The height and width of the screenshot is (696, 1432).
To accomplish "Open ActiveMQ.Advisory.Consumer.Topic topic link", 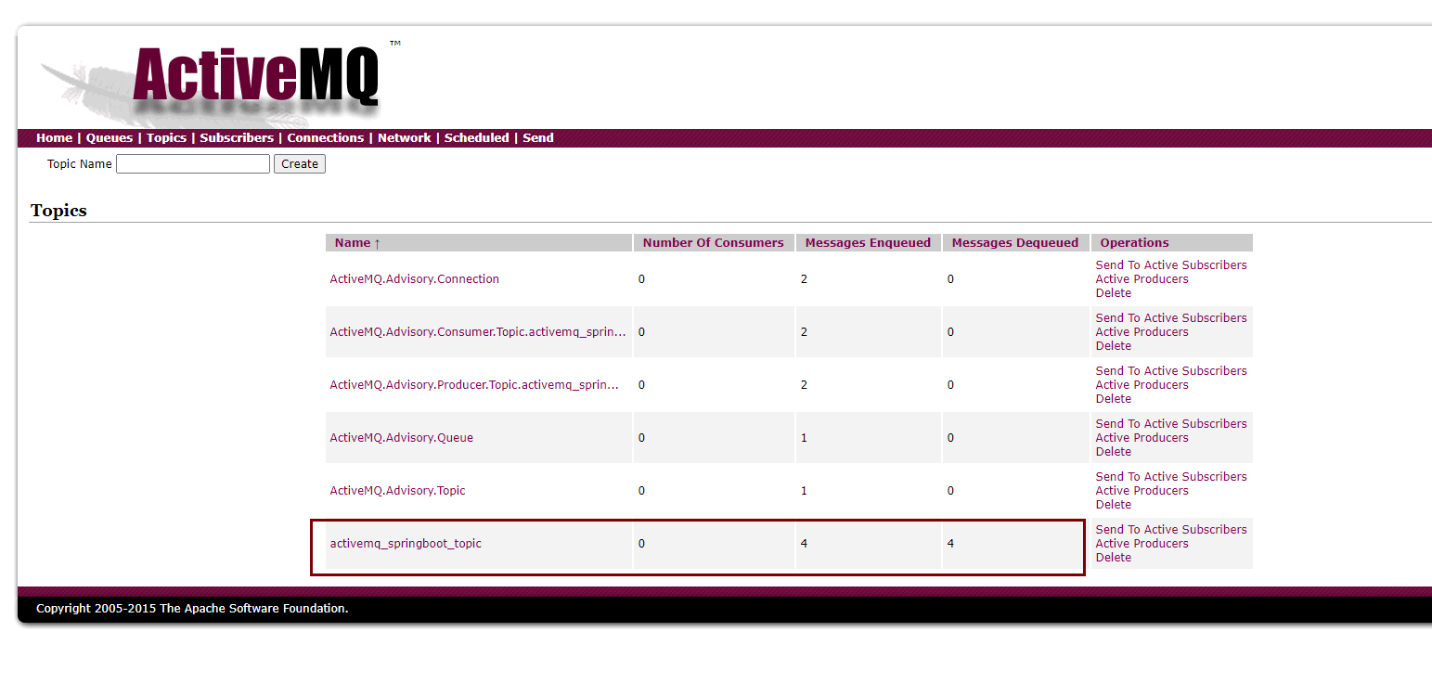I will pos(478,332).
